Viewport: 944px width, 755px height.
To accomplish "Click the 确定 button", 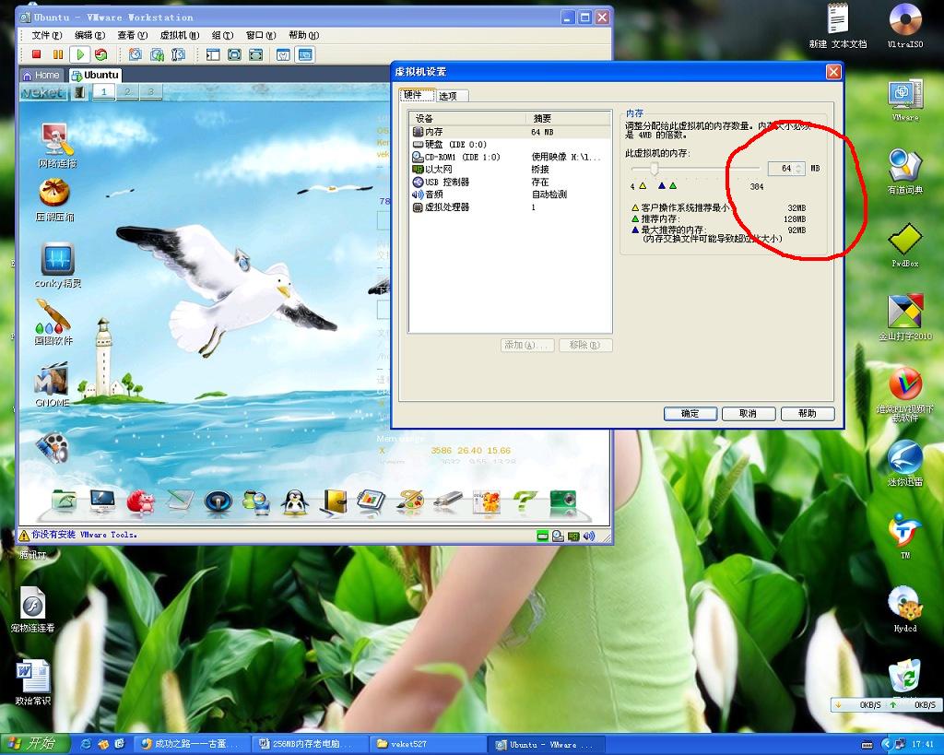I will pyautogui.click(x=690, y=414).
